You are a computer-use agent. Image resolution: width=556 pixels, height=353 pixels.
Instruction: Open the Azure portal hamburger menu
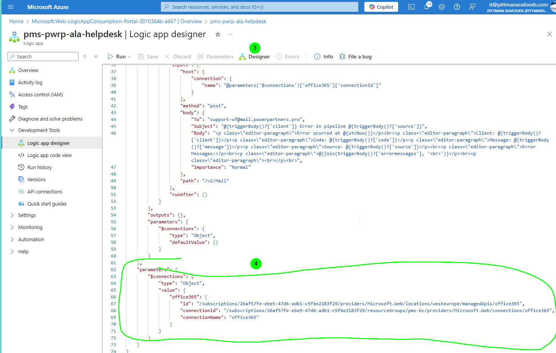[11, 7]
